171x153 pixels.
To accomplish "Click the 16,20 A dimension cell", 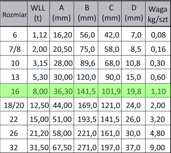I will click(62, 34).
